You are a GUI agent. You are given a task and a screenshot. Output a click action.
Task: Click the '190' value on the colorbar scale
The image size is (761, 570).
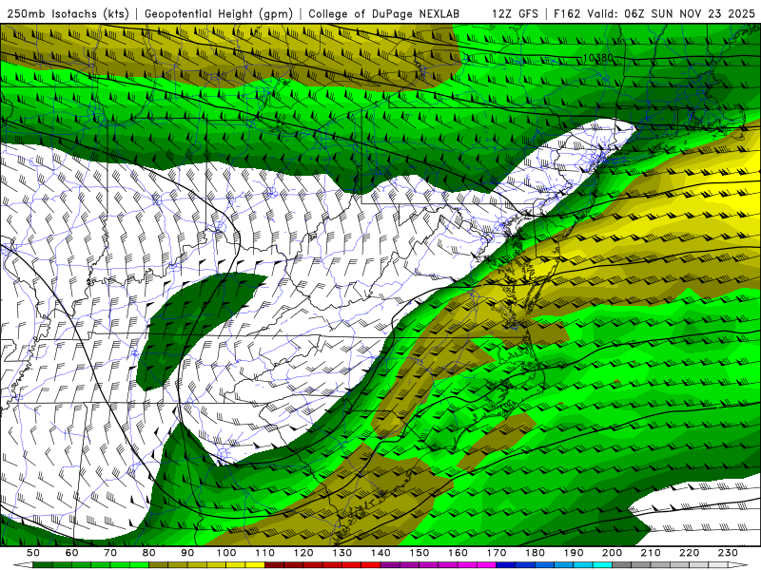click(574, 553)
